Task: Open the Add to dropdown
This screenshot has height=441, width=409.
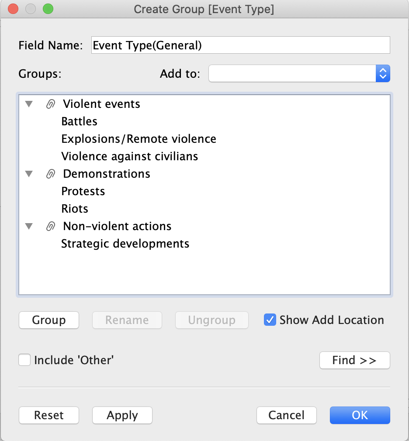Action: (299, 74)
